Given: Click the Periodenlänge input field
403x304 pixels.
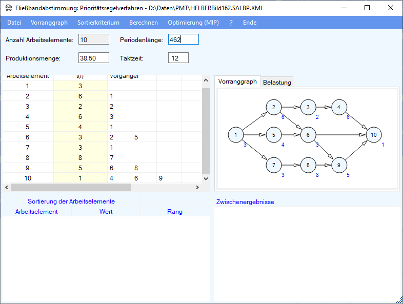Looking at the screenshot, I should tap(183, 39).
